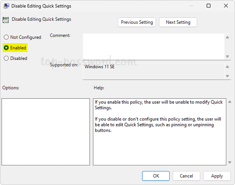Maximize the policy dialog window

point(208,6)
